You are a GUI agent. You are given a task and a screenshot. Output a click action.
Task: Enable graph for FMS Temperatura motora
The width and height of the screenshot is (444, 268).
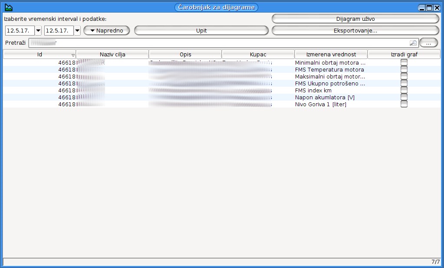(x=404, y=69)
